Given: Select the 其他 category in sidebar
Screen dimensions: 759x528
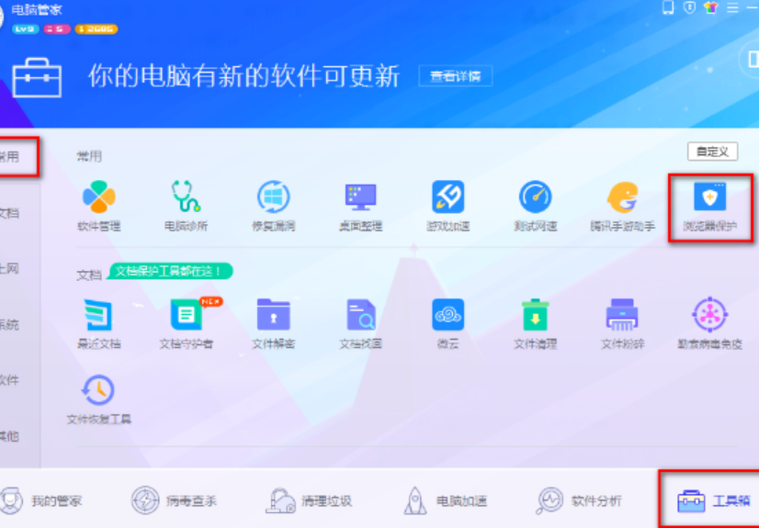Looking at the screenshot, I should click(x=10, y=436).
